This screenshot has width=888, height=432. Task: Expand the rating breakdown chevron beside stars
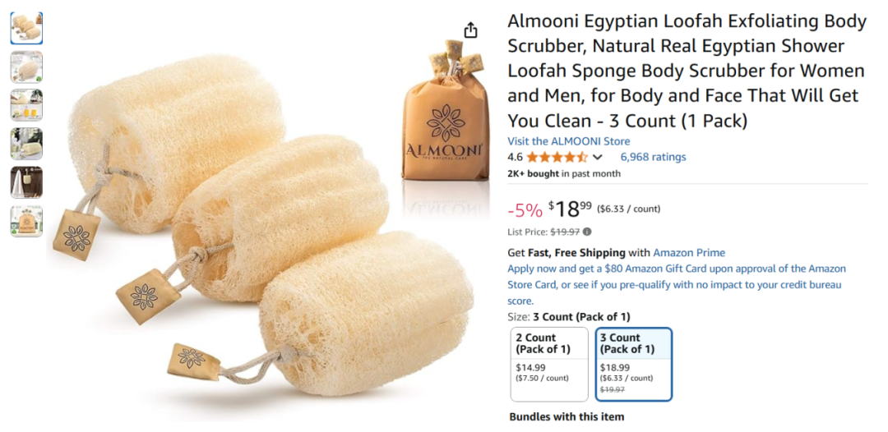pos(598,157)
